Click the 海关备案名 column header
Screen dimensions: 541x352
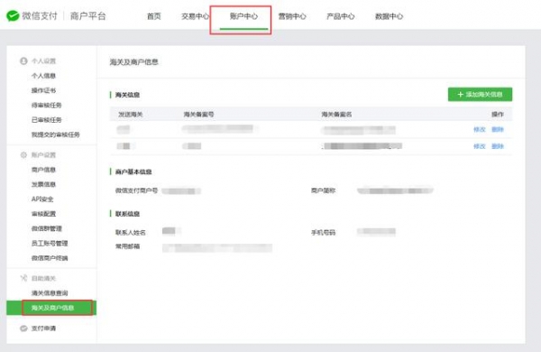pyautogui.click(x=336, y=115)
